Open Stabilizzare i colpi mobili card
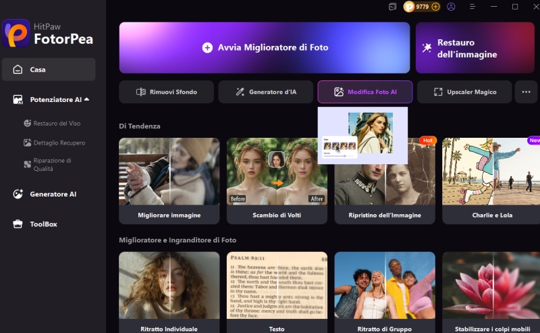Image resolution: width=540 pixels, height=333 pixels. tap(492, 292)
